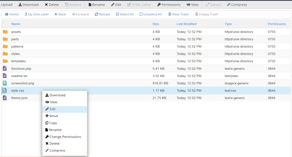Image resolution: width=292 pixels, height=157 pixels.
Task: Click the text/css type cell
Action: coord(230,91)
